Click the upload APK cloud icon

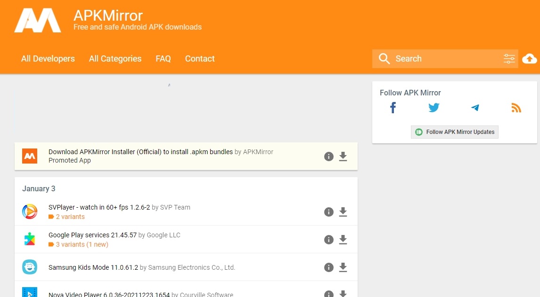pyautogui.click(x=529, y=59)
